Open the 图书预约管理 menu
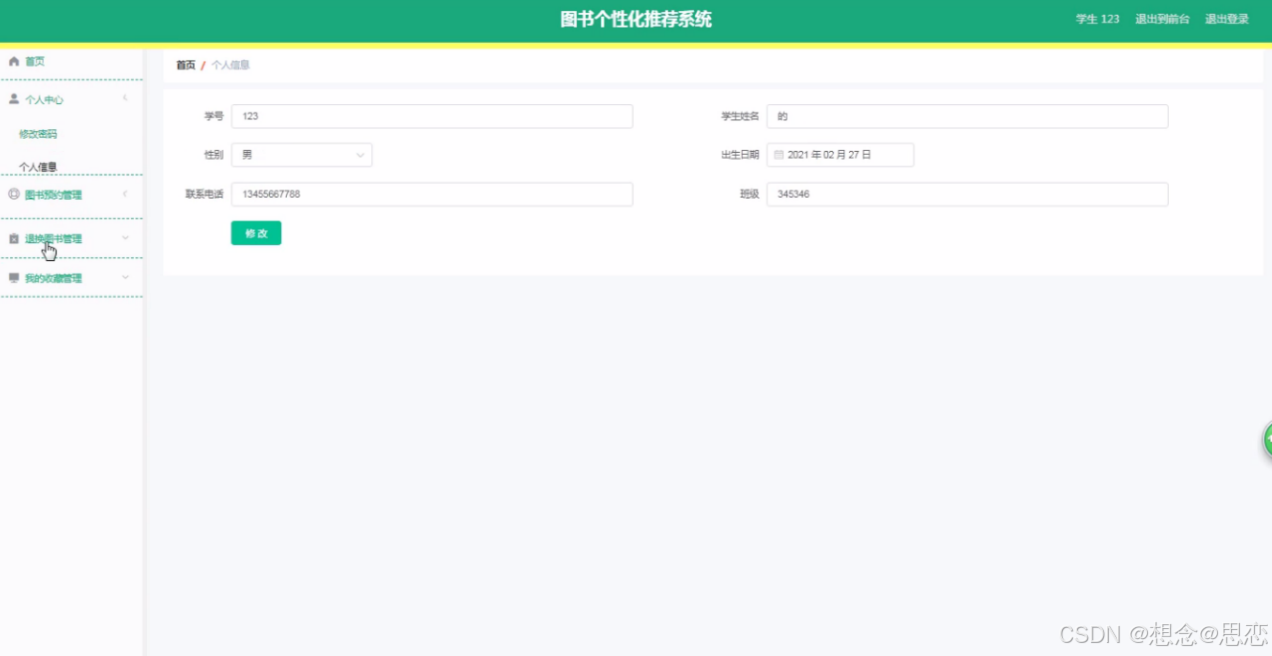 53,195
